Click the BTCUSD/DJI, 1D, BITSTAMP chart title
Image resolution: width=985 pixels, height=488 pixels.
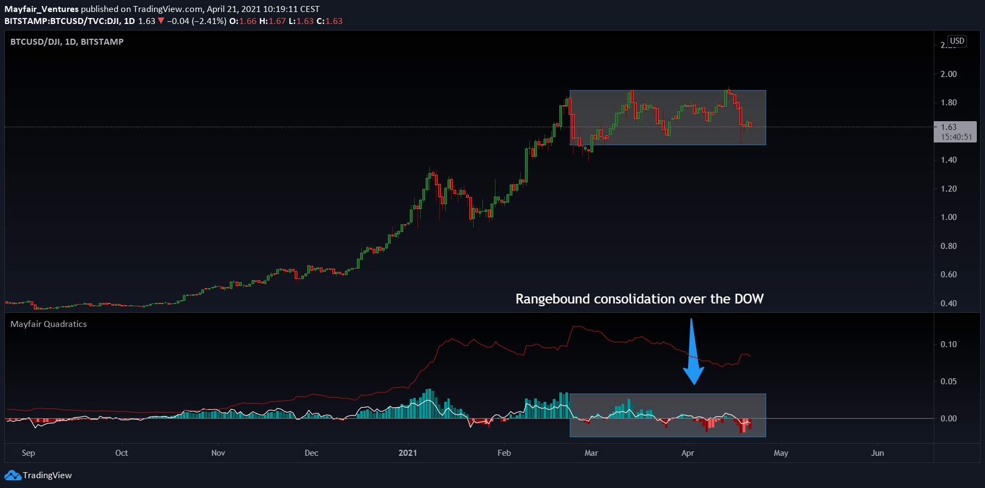tap(67, 41)
